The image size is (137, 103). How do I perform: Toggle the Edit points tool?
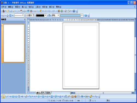click(66, 96)
